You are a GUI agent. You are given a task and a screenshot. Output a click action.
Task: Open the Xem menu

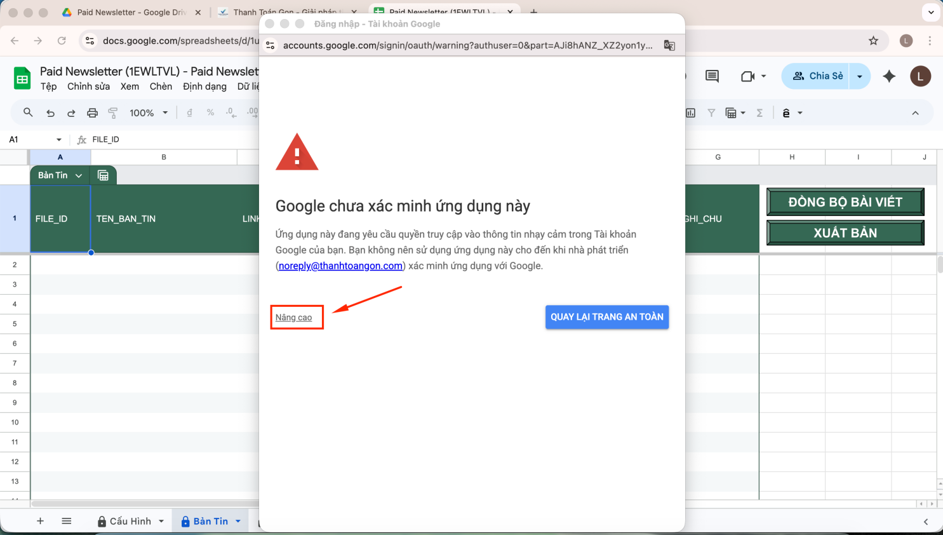pos(130,86)
